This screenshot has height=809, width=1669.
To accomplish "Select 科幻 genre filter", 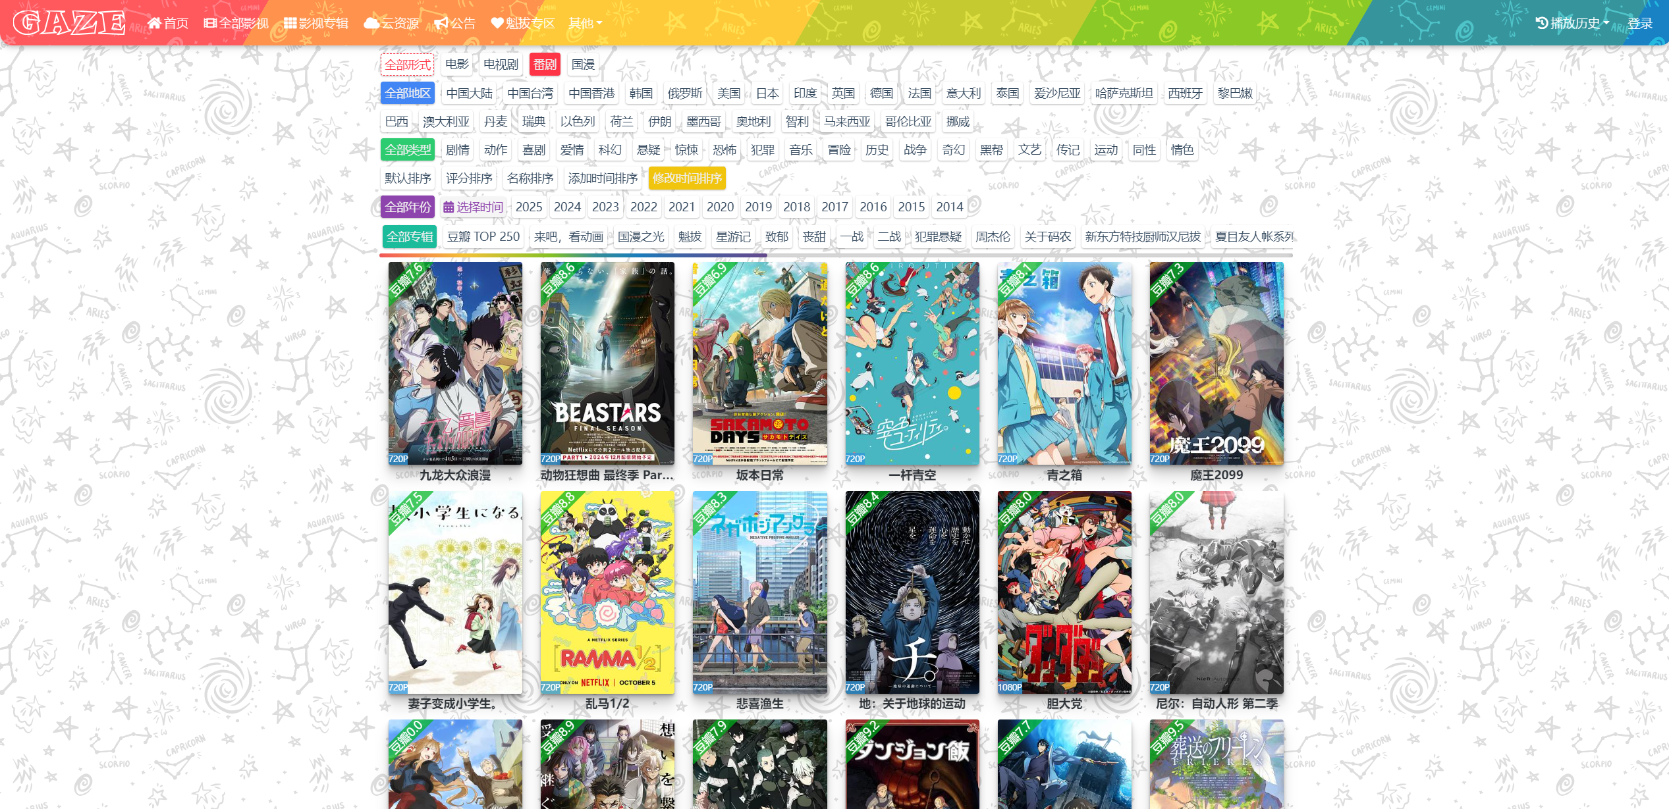I will pos(610,150).
